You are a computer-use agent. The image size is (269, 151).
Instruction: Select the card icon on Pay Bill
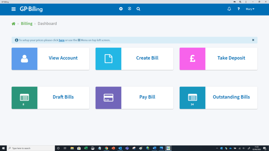pos(108,97)
